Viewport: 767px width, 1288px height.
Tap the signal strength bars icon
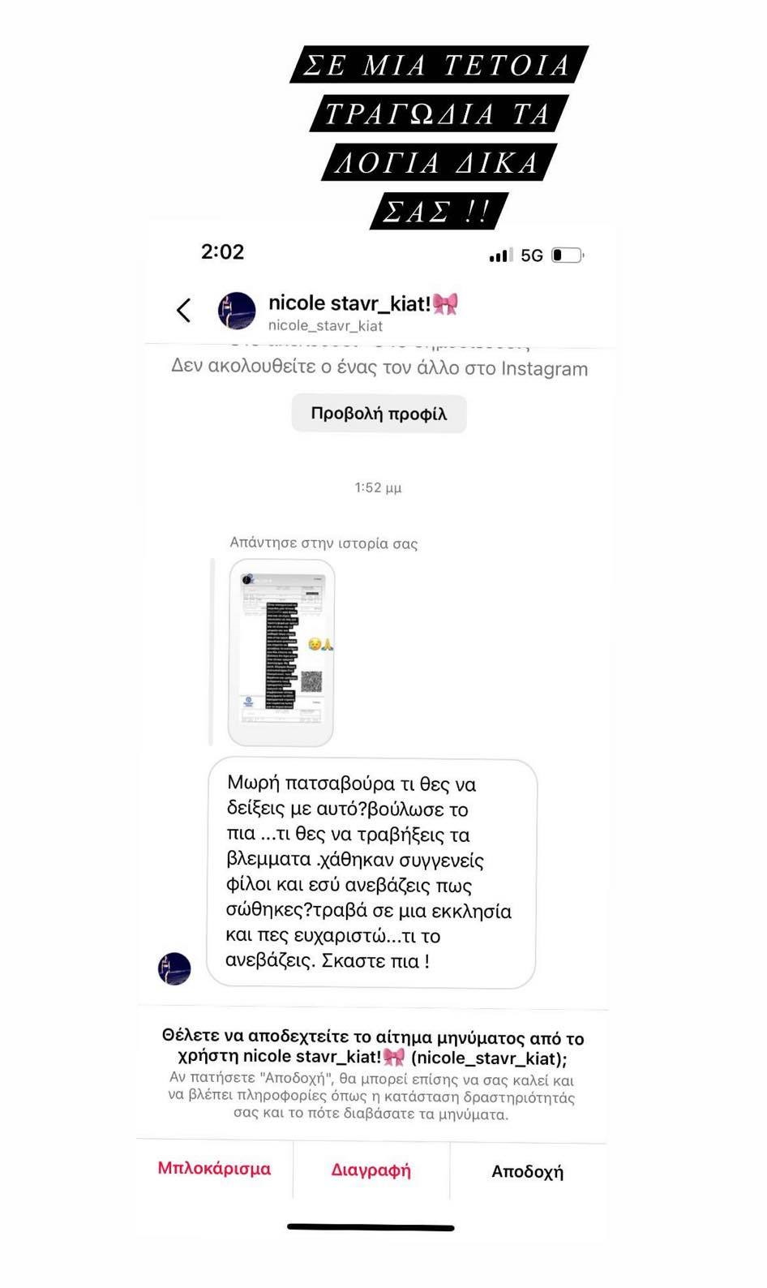[x=500, y=255]
